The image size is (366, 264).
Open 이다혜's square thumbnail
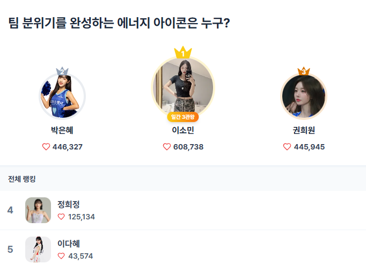(x=38, y=249)
